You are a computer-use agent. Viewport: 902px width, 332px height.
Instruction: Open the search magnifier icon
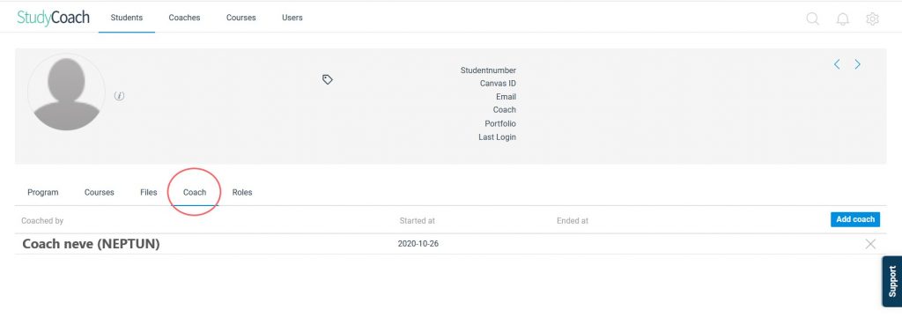(x=813, y=18)
